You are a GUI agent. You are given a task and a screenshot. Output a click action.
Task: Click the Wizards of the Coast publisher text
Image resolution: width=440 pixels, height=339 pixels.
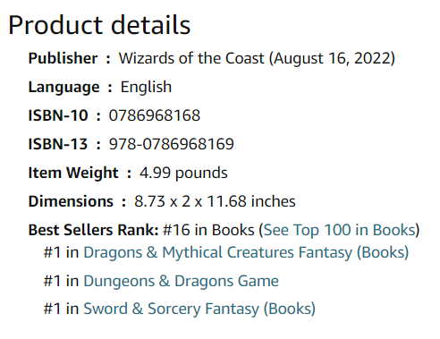191,58
